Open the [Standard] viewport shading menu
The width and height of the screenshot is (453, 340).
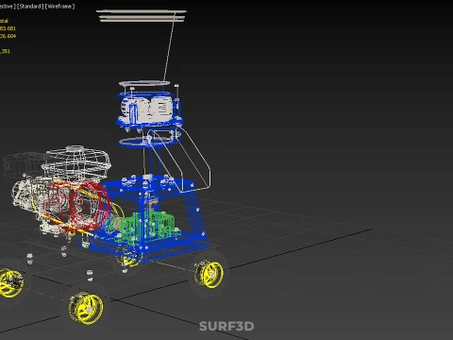[x=30, y=7]
